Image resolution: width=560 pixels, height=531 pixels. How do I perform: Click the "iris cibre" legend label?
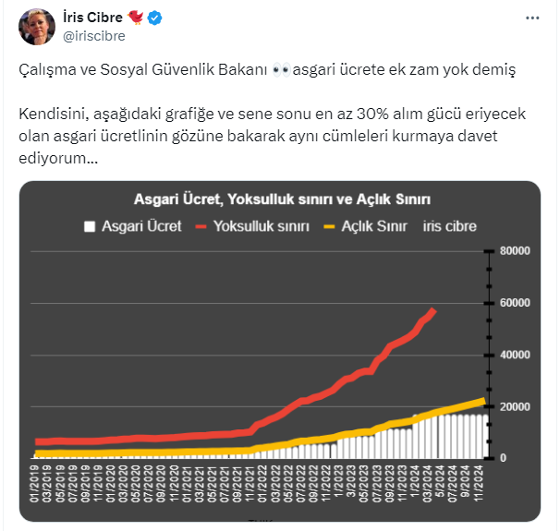(450, 226)
